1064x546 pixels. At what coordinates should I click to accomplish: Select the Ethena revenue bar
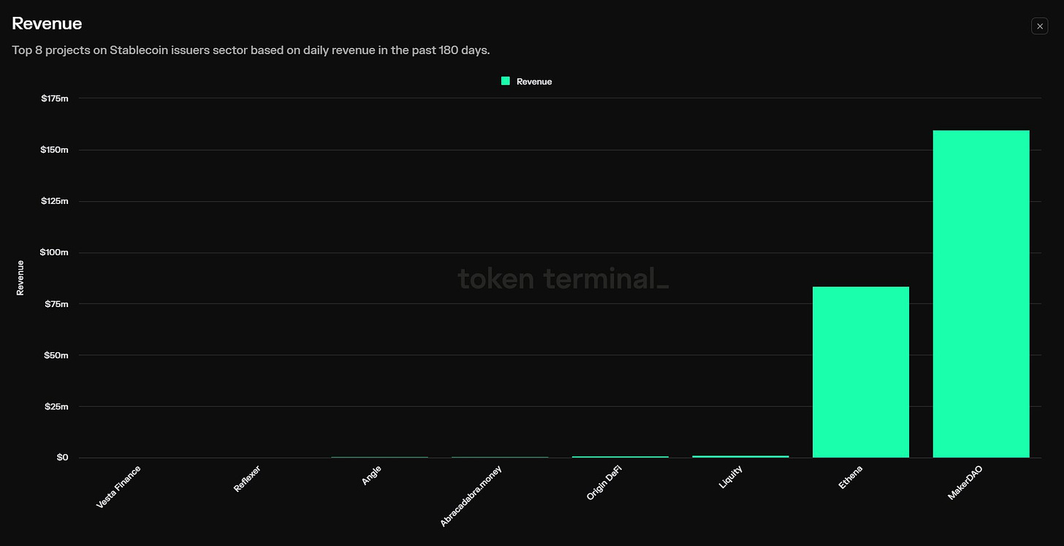point(861,373)
